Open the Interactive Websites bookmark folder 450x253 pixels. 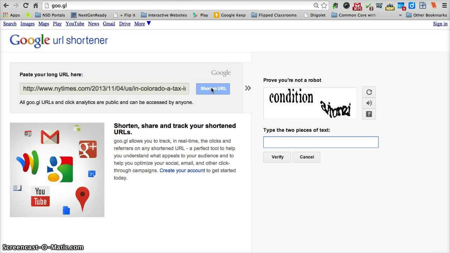[164, 15]
